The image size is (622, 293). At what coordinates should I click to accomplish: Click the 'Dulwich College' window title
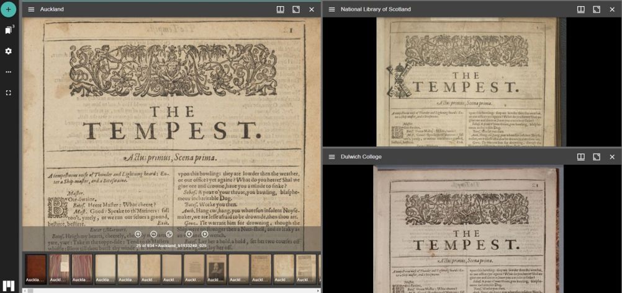click(x=361, y=157)
